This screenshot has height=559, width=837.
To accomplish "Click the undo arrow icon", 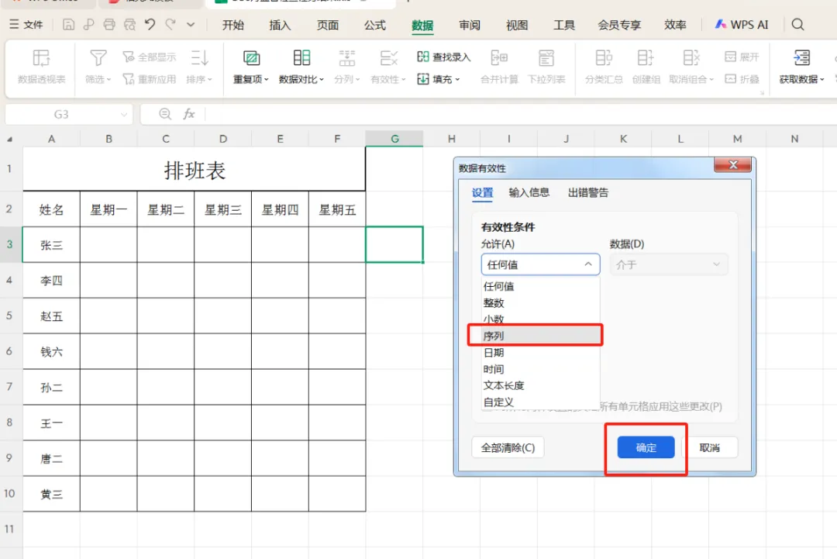I will click(x=150, y=25).
